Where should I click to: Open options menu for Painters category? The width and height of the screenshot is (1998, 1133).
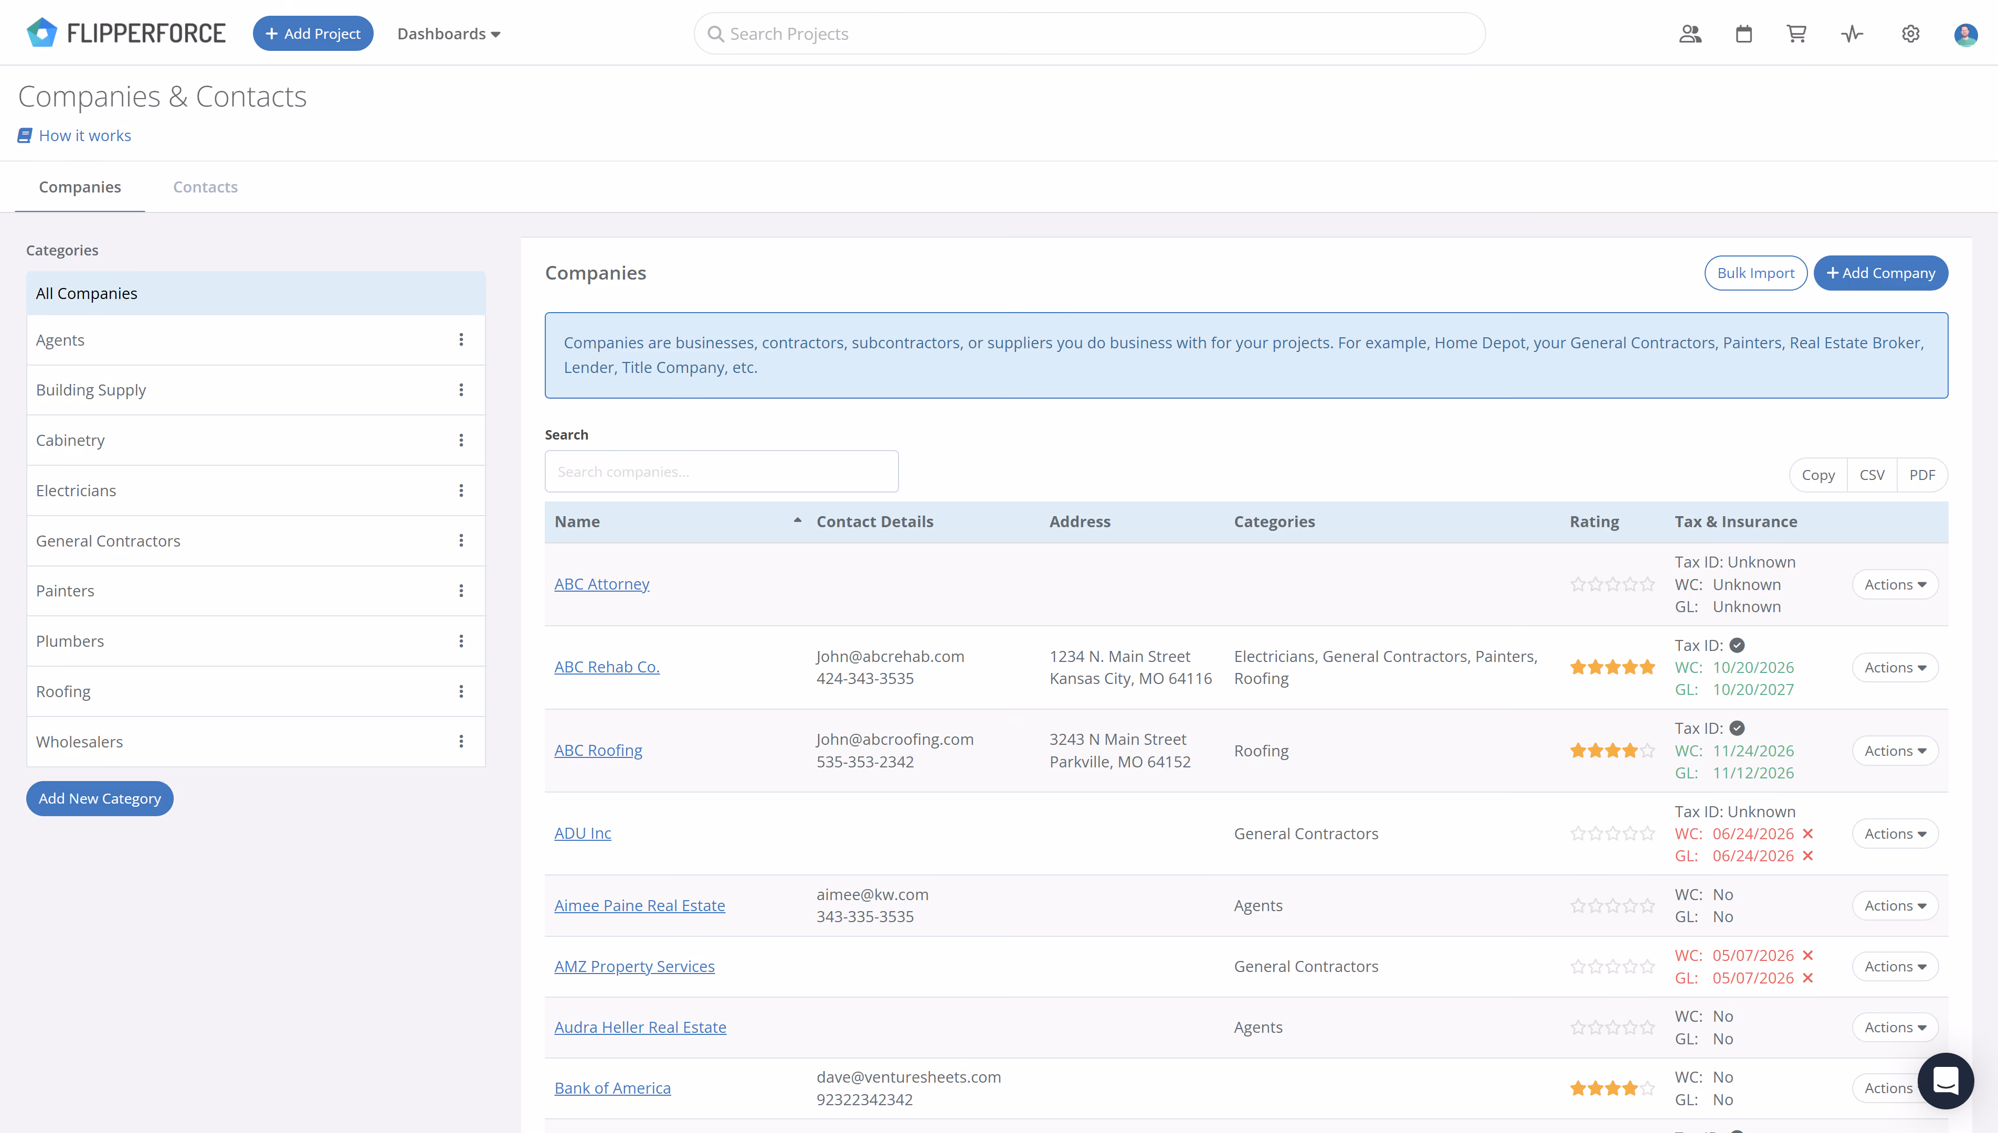(461, 591)
